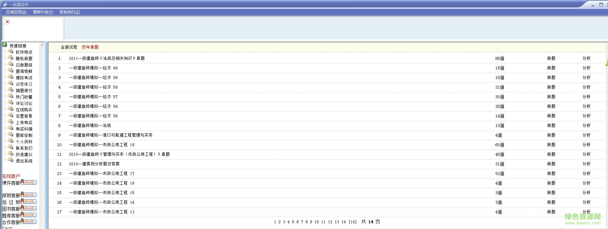Select paper title 一级建造师模拟--市政公用工程 14
The width and height of the screenshot is (608, 229).
tap(102, 202)
